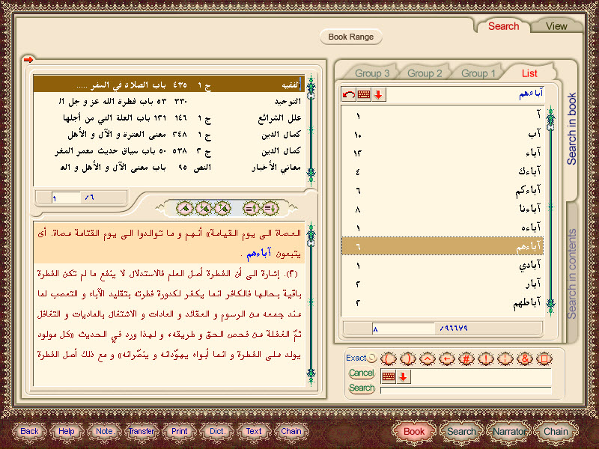Click the Print button
This screenshot has height=449, width=599.
[179, 431]
